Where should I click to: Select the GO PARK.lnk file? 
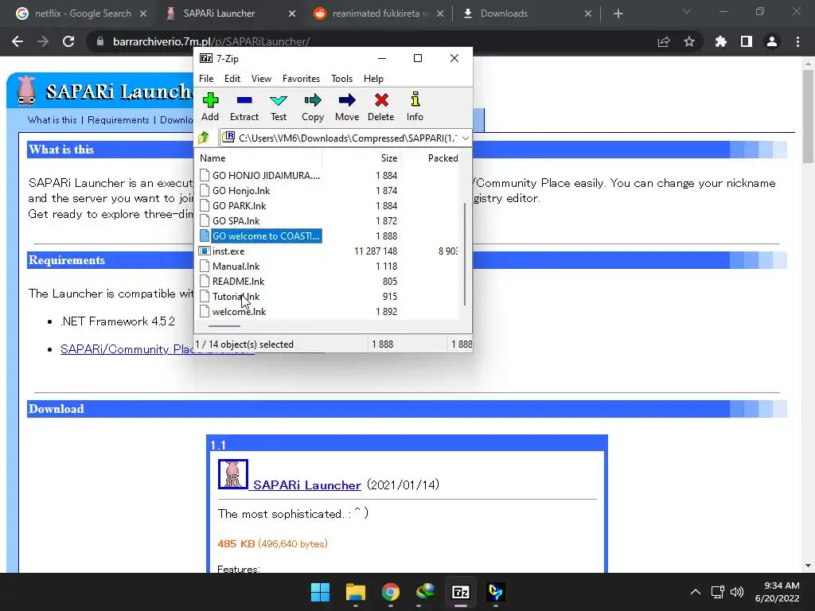(239, 206)
